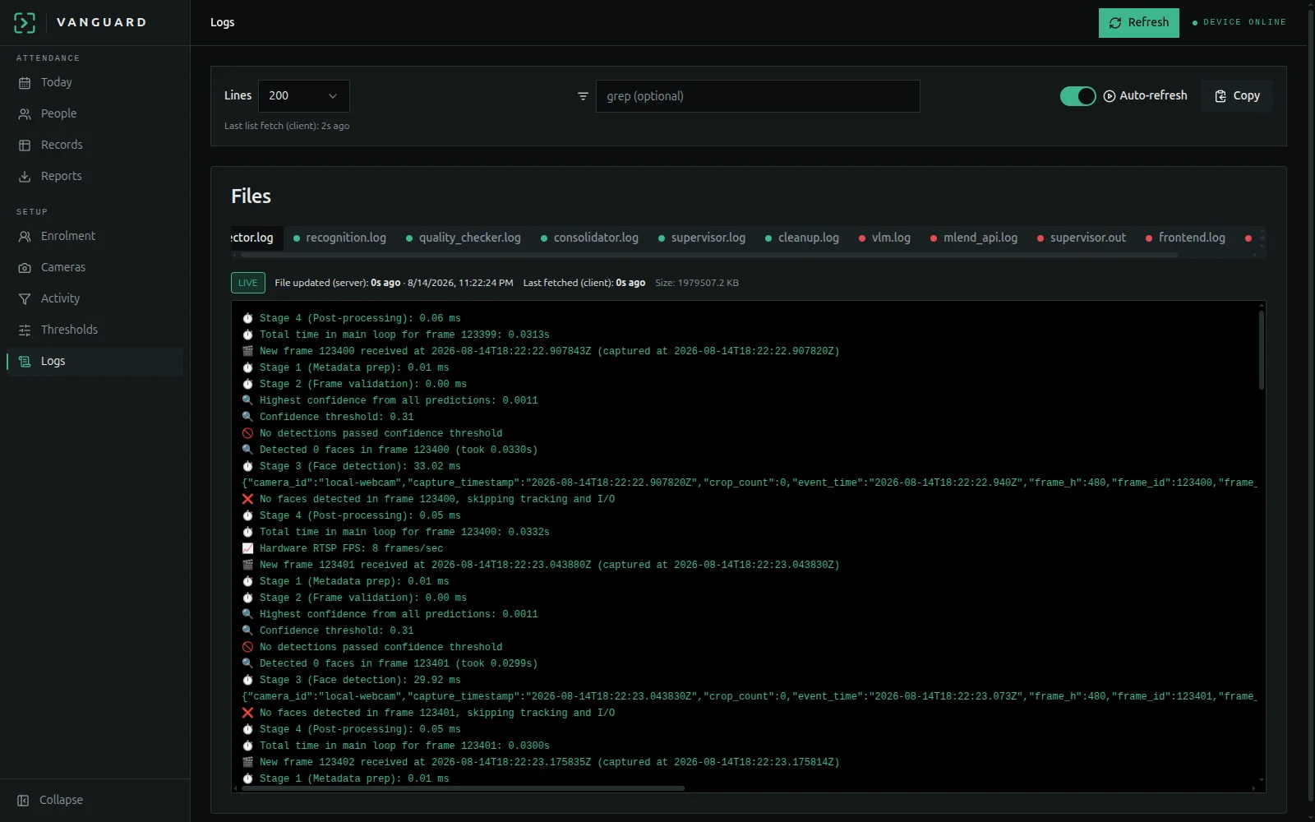
Task: Click the log viewer vertical scrollbar thumb
Action: (x=1262, y=349)
